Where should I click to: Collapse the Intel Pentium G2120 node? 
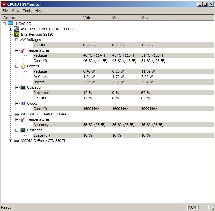[10, 34]
